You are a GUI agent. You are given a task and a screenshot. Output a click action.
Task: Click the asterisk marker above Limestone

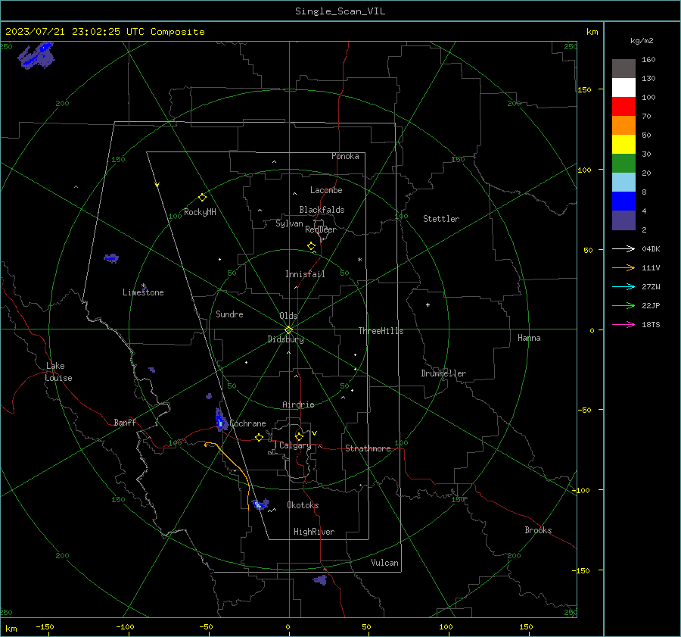pos(143,286)
